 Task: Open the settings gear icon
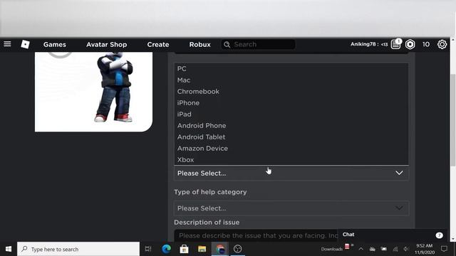442,44
